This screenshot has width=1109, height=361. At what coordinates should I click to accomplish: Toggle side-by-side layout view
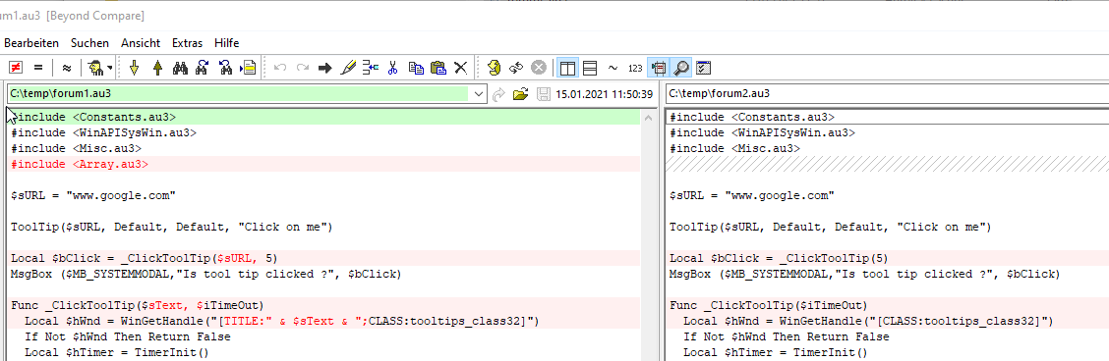tap(567, 68)
